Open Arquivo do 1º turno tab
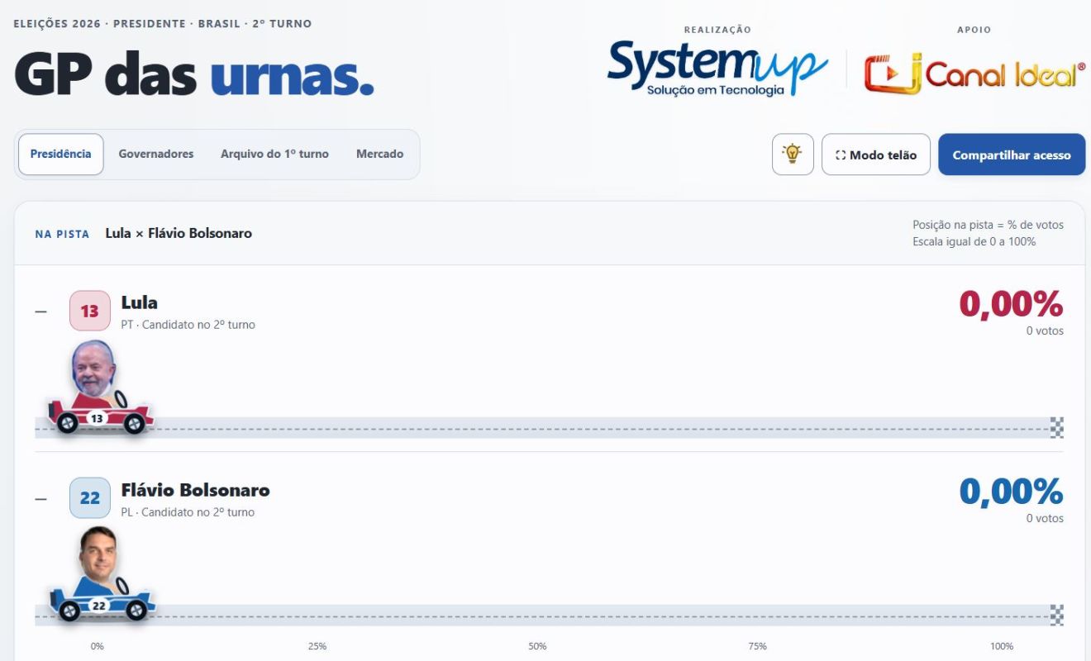 [274, 155]
